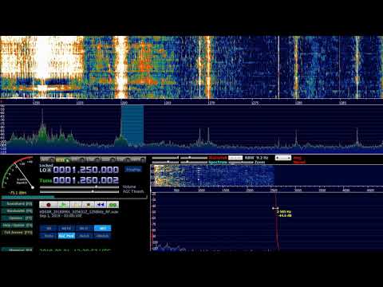Screen dimensions: 383x287
Task: Select the LSB demodulation mode
Action: click(x=93, y=159)
